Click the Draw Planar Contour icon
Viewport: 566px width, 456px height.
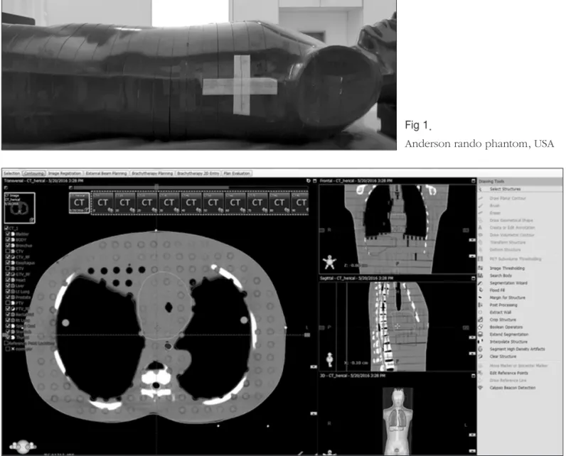point(481,198)
